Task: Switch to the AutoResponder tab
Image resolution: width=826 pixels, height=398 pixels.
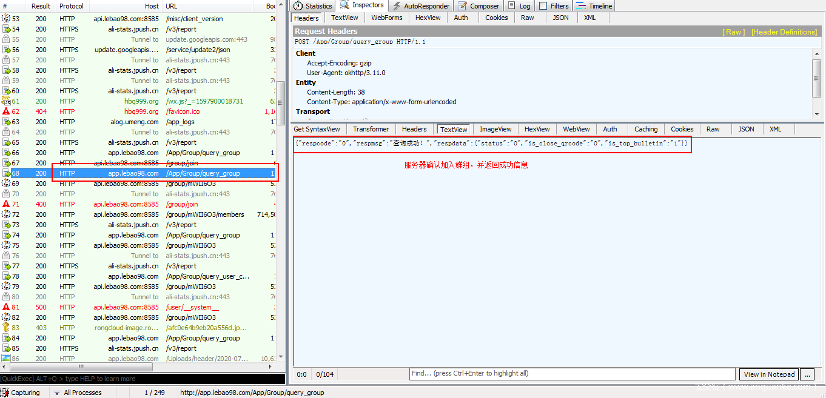Action: 421,6
